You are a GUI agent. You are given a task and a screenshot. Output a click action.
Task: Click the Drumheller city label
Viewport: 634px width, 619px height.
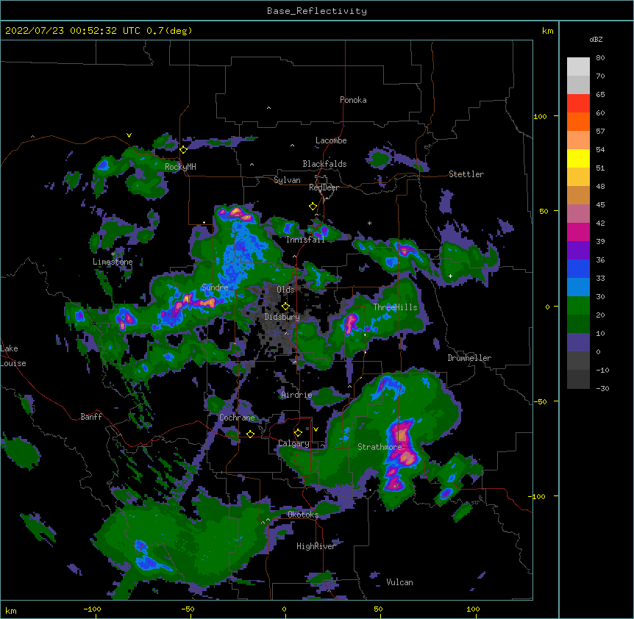click(x=469, y=358)
